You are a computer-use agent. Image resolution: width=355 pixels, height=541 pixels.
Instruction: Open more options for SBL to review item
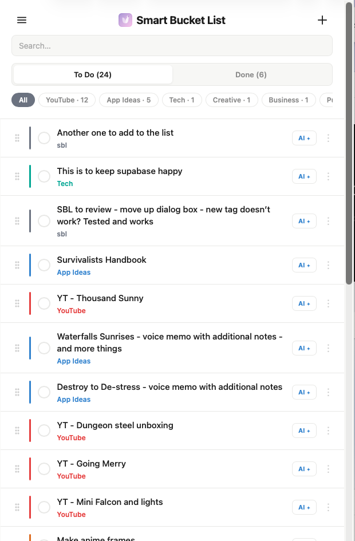[x=328, y=221]
